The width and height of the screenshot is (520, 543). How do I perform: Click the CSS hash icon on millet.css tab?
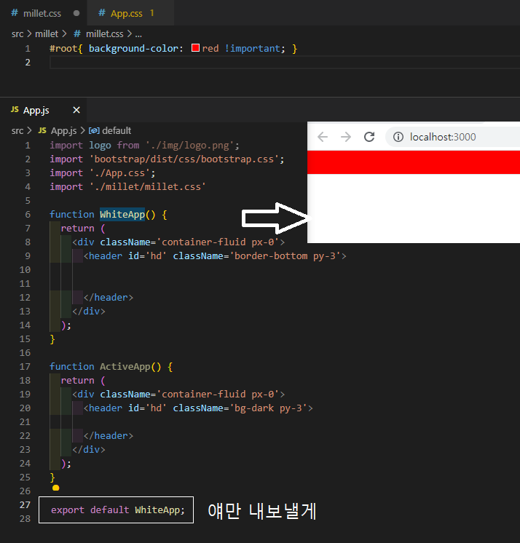(15, 13)
